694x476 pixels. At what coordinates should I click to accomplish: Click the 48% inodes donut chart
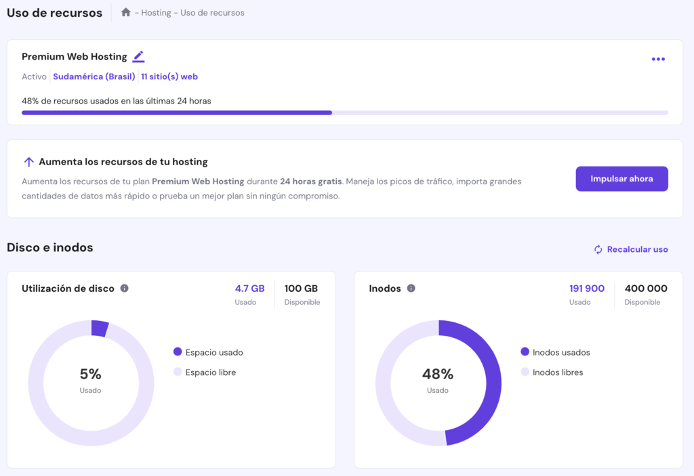(438, 383)
